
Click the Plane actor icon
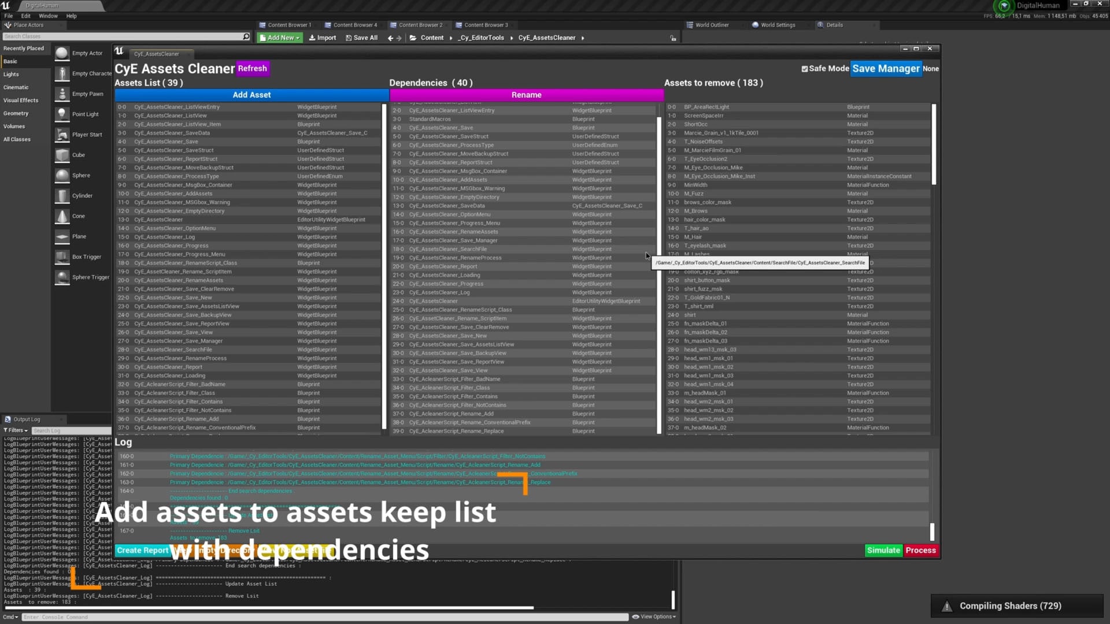[62, 236]
